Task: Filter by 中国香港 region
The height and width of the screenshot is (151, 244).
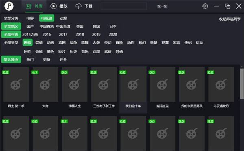Action: (x=46, y=26)
